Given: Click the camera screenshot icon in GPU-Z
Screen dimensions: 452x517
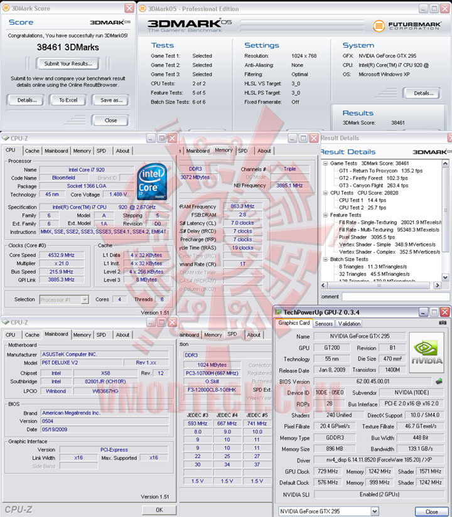Looking at the screenshot, I should pyautogui.click(x=443, y=322).
